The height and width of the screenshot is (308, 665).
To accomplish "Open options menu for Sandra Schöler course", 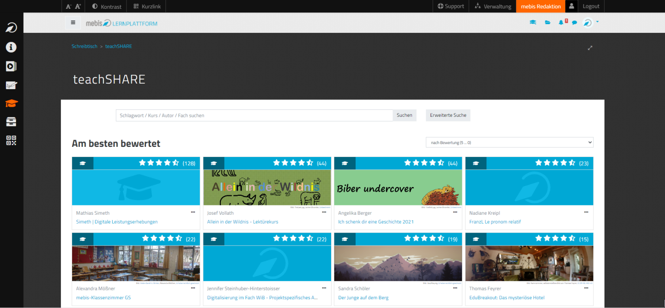I will point(455,288).
